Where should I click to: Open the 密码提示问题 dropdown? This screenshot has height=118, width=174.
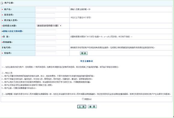click(49, 26)
